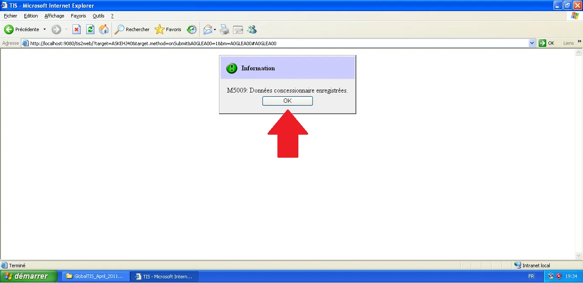583x283 pixels.
Task: Open the Outils menu
Action: (x=99, y=16)
